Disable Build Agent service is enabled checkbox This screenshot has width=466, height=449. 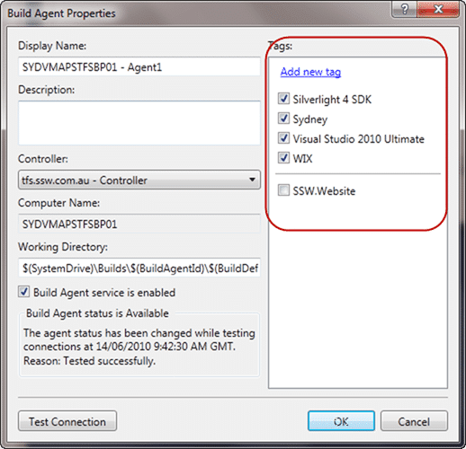[x=23, y=292]
